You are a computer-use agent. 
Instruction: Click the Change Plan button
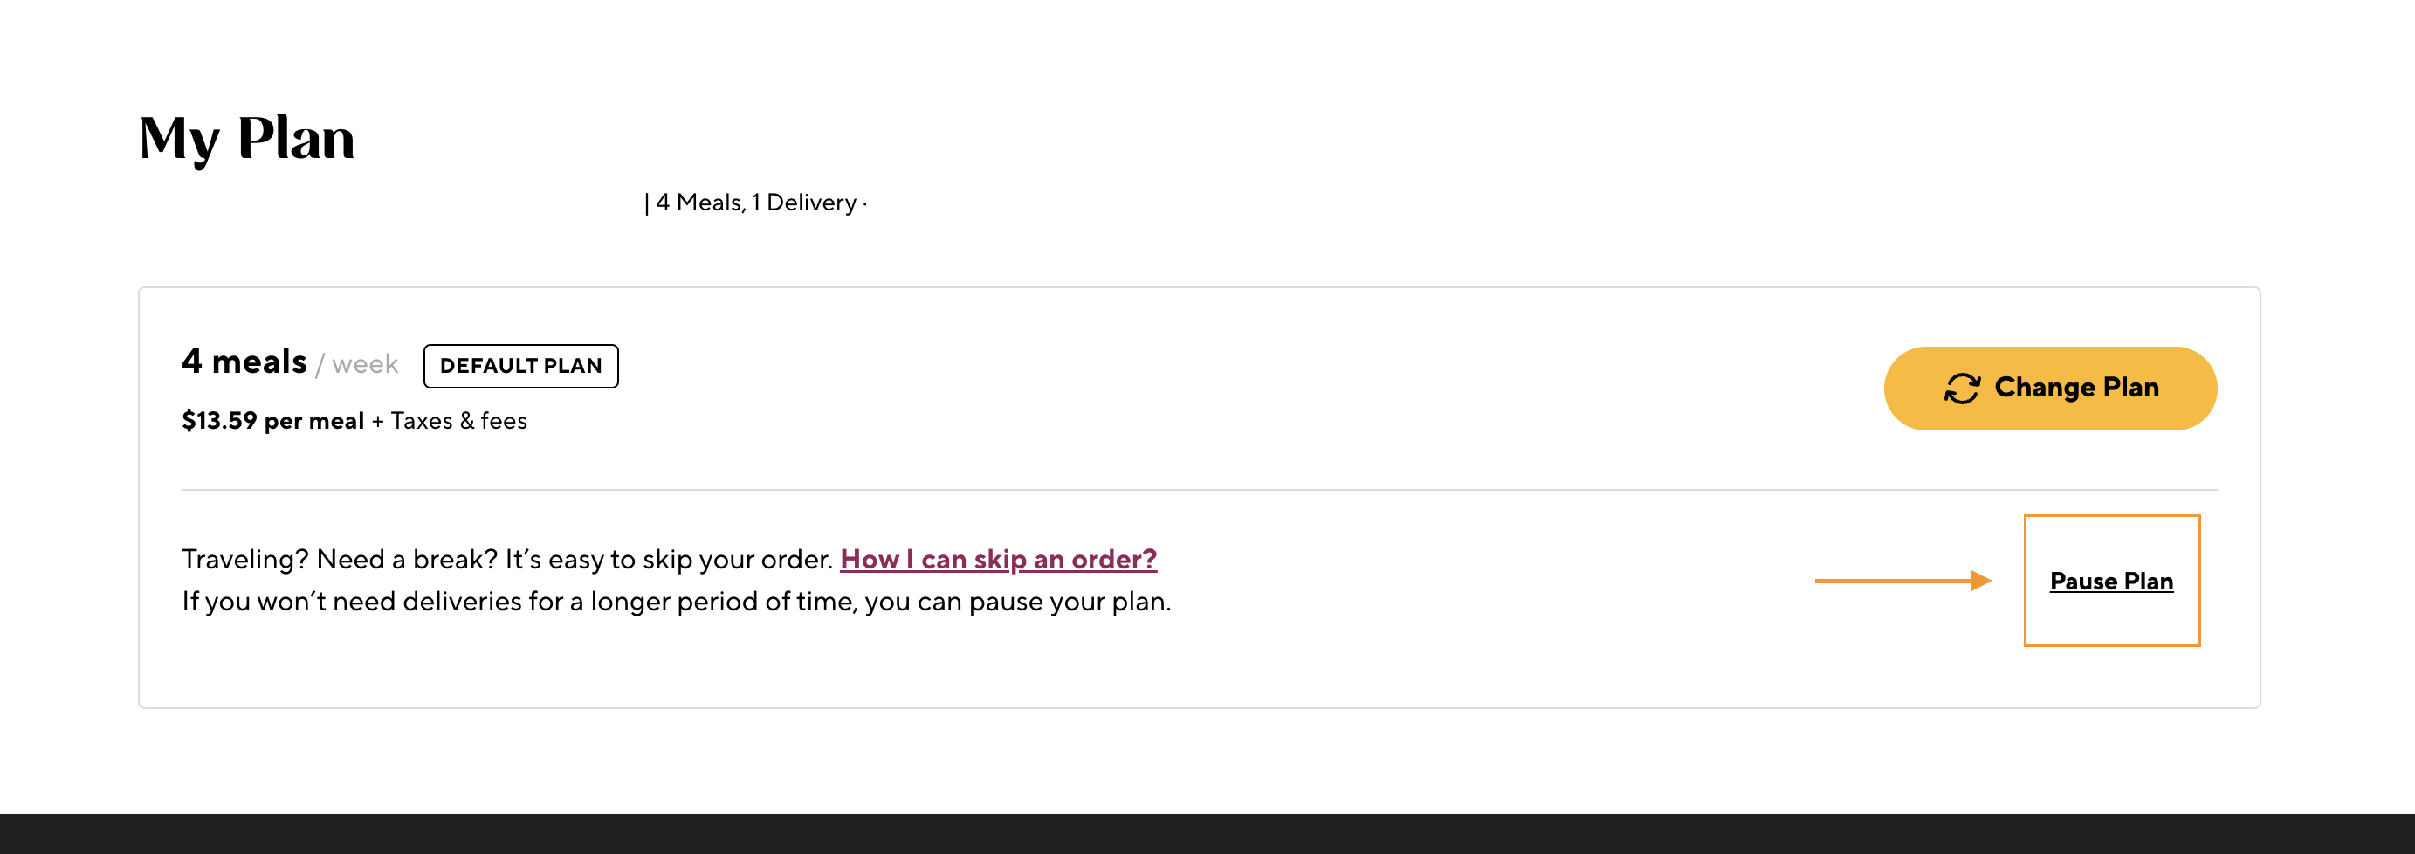(2049, 388)
